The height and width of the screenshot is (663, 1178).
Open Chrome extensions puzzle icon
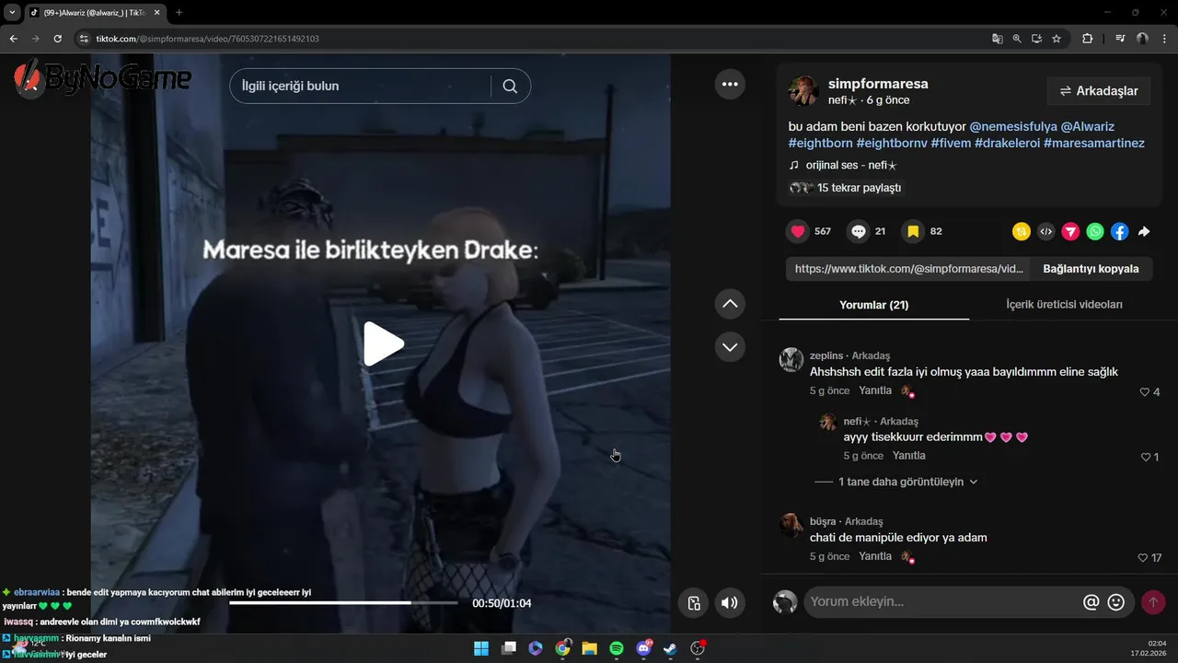tap(1087, 39)
